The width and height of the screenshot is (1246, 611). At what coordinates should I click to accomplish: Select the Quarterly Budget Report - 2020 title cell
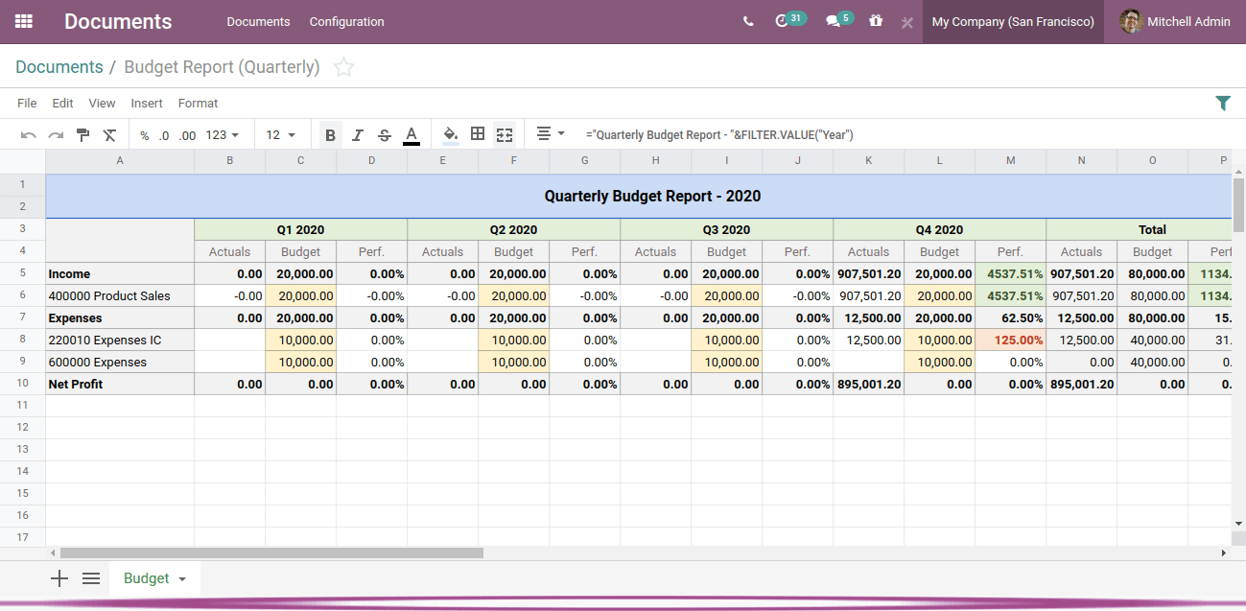(x=639, y=196)
